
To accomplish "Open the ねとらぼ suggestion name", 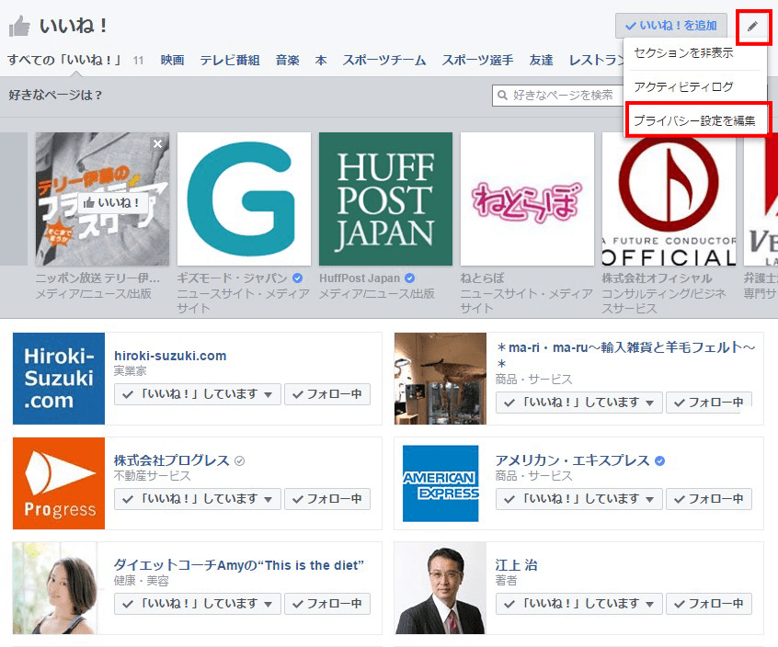I will coord(482,278).
